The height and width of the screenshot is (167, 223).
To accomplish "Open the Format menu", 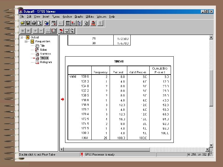I will (56, 17).
